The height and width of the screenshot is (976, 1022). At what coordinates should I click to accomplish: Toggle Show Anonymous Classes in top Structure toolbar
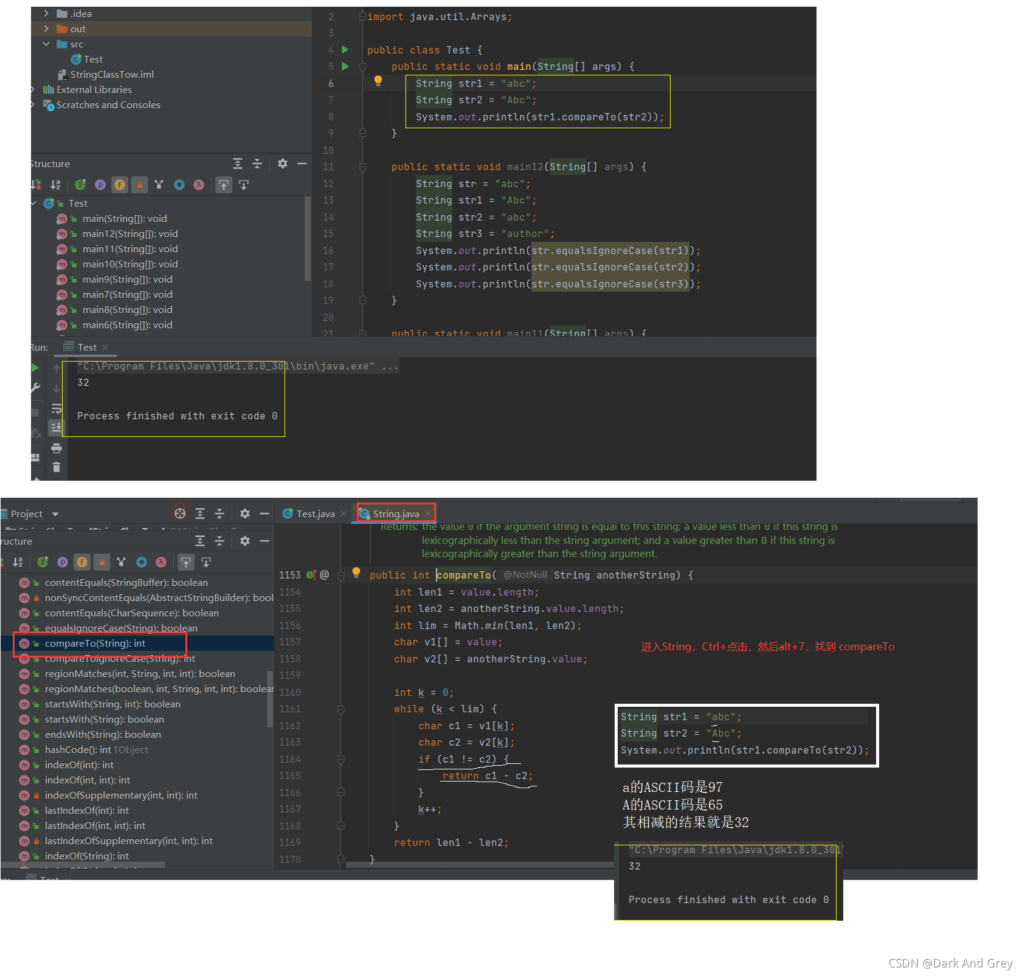pyautogui.click(x=179, y=185)
